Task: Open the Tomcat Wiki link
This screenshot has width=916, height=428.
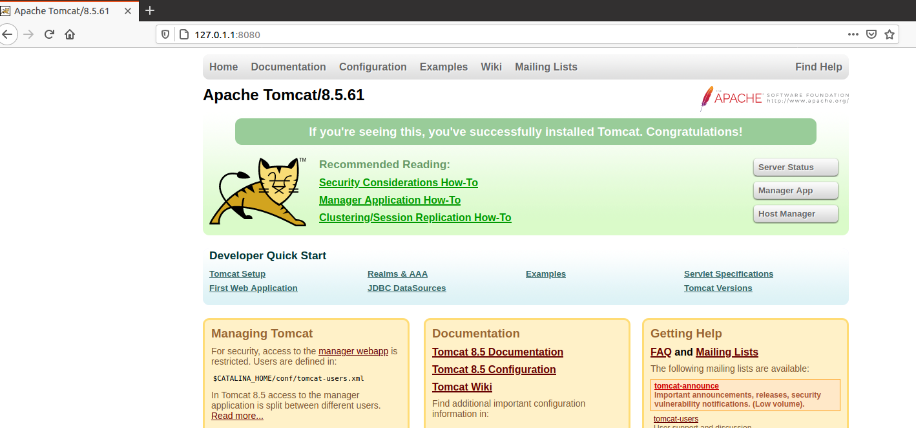Action: (x=462, y=387)
